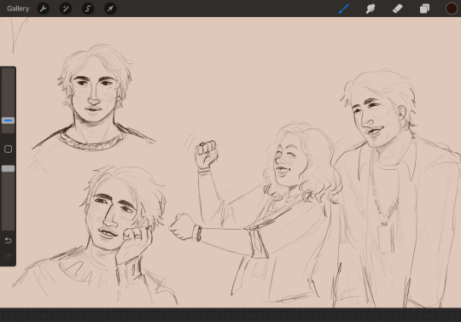Screen dimensions: 461x322
Task: Redo the last undone stroke
Action: (8, 257)
